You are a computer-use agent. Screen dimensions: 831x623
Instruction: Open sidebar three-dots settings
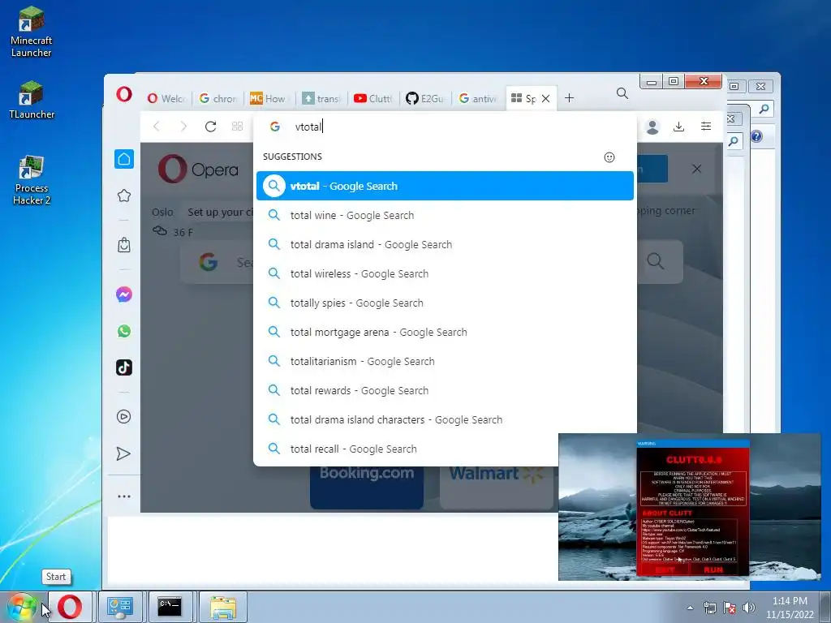point(124,496)
